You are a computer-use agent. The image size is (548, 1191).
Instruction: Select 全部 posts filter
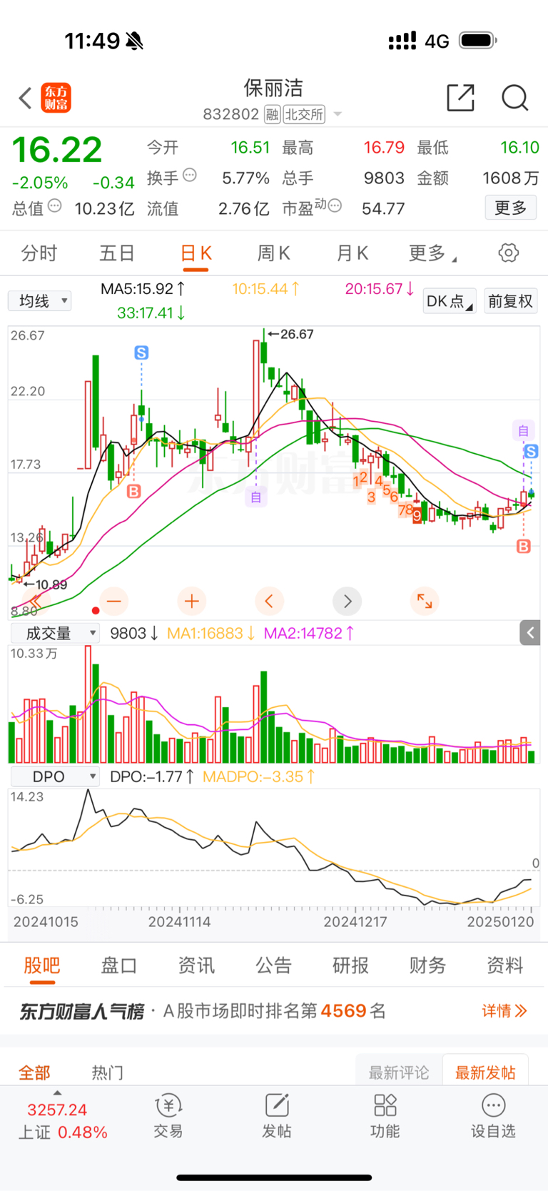[x=34, y=1073]
